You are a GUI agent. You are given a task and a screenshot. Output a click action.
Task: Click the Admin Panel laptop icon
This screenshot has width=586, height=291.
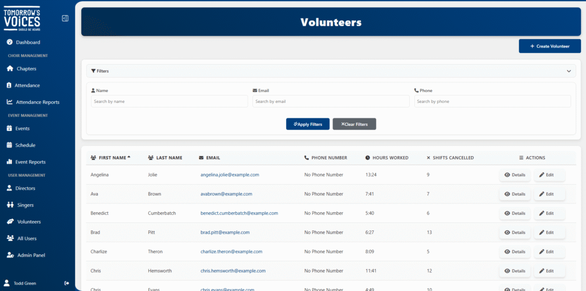point(10,255)
